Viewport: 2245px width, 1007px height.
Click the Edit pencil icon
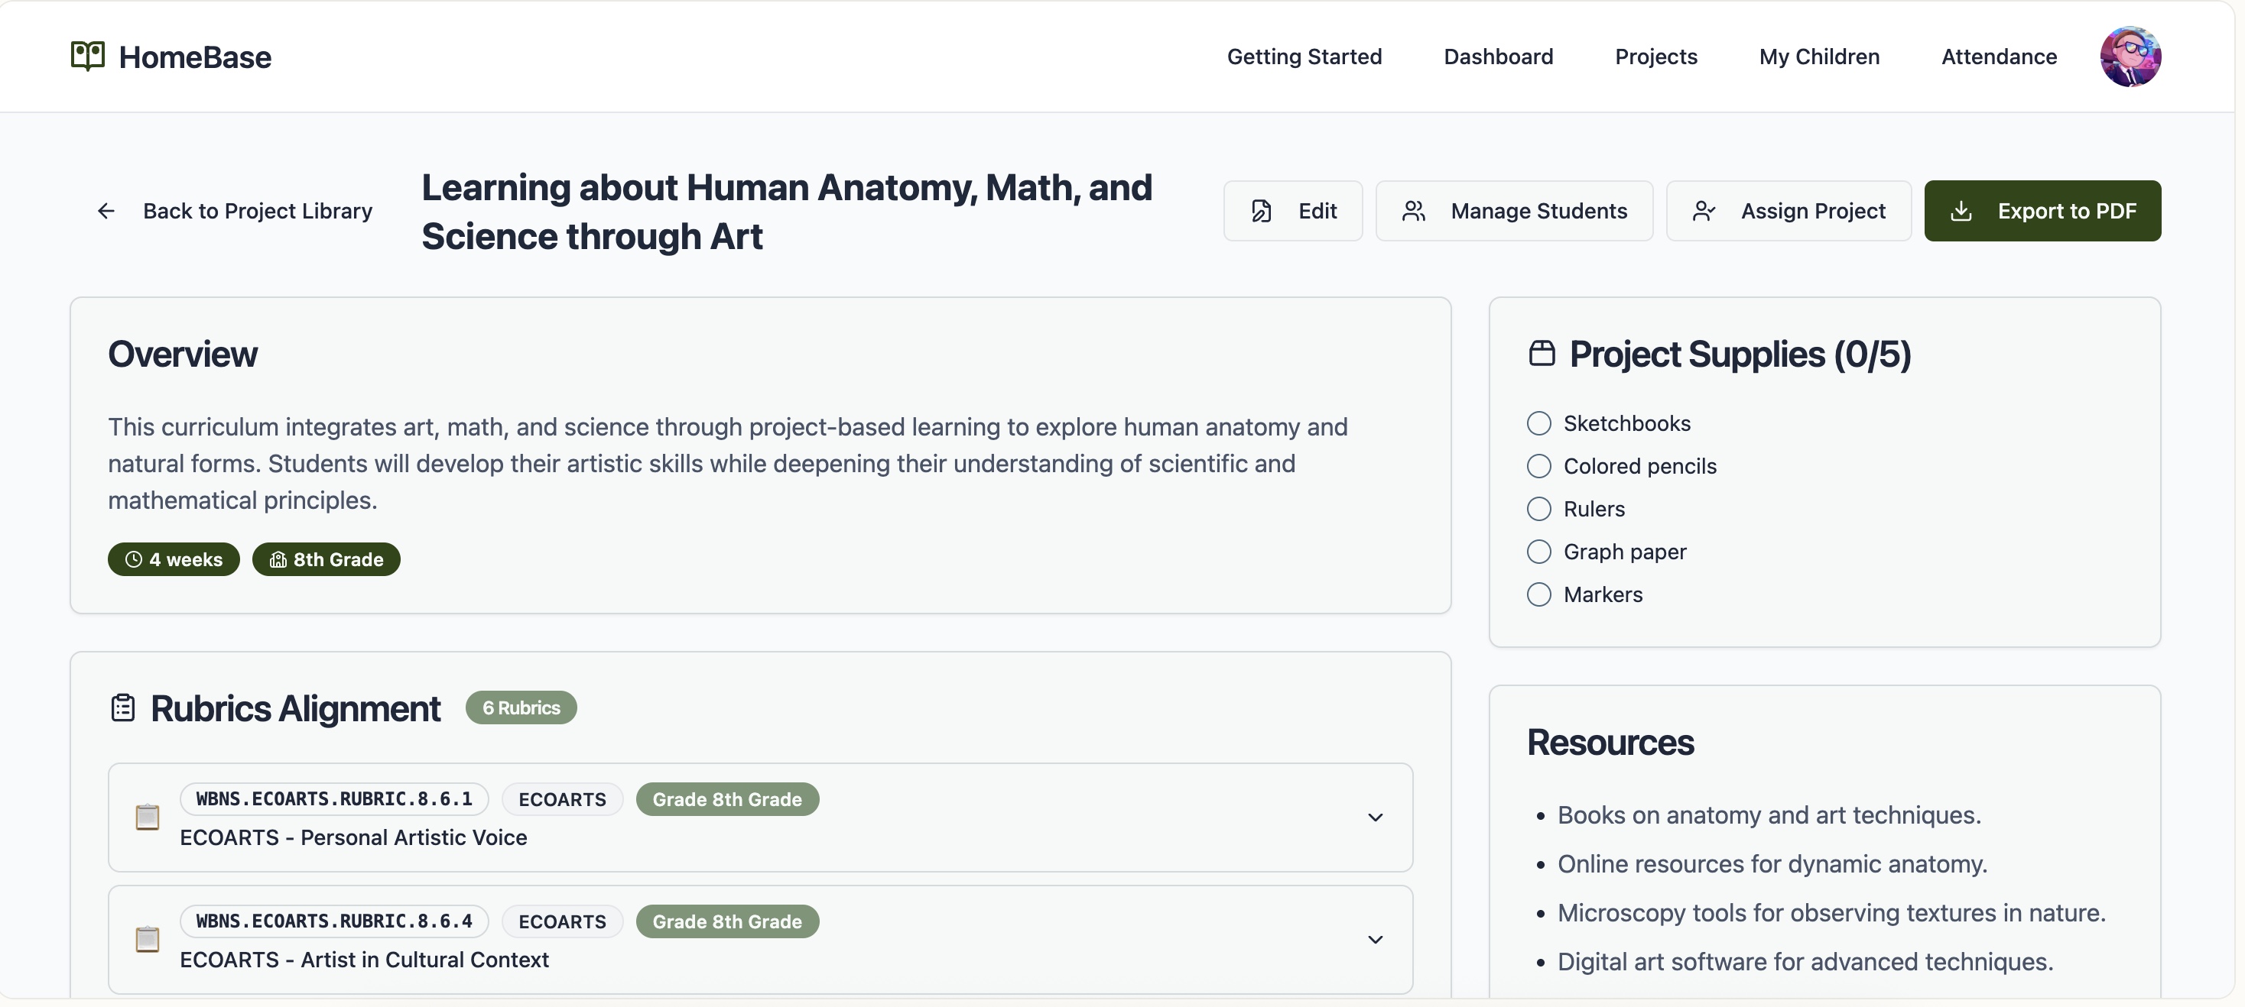pos(1261,210)
